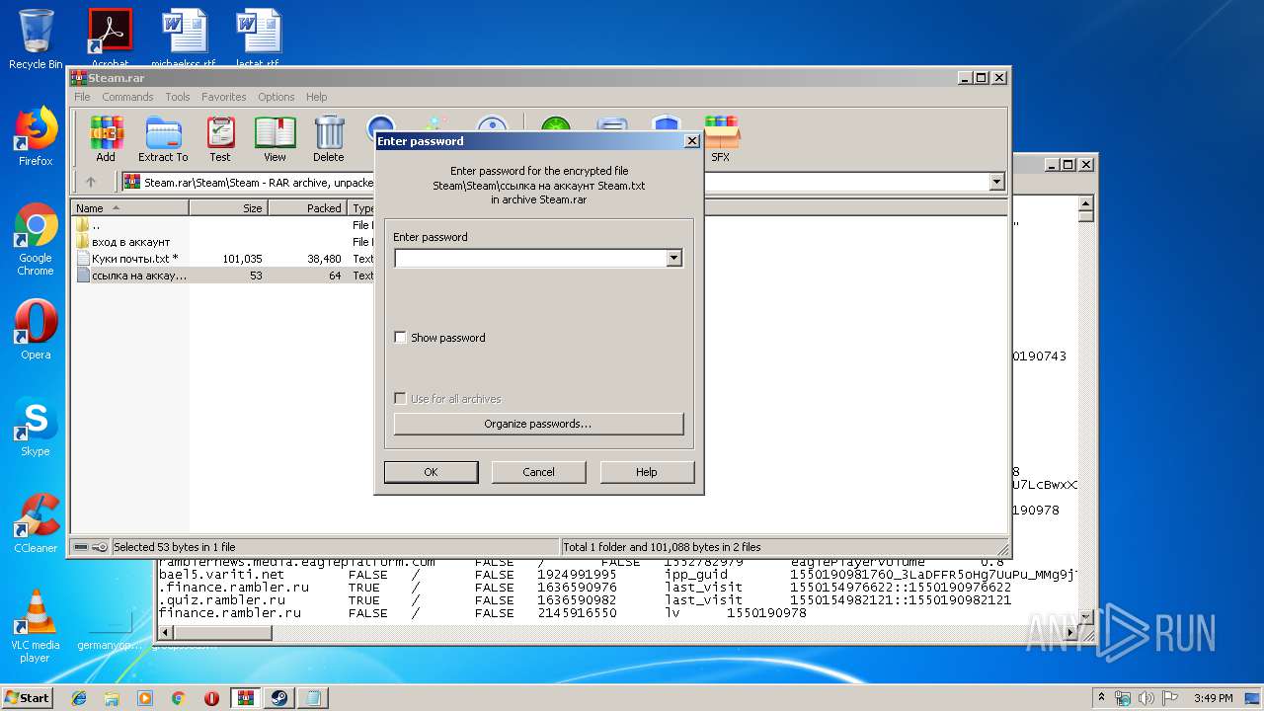Click the Chrome taskbar icon
The image size is (1264, 711).
click(x=179, y=698)
